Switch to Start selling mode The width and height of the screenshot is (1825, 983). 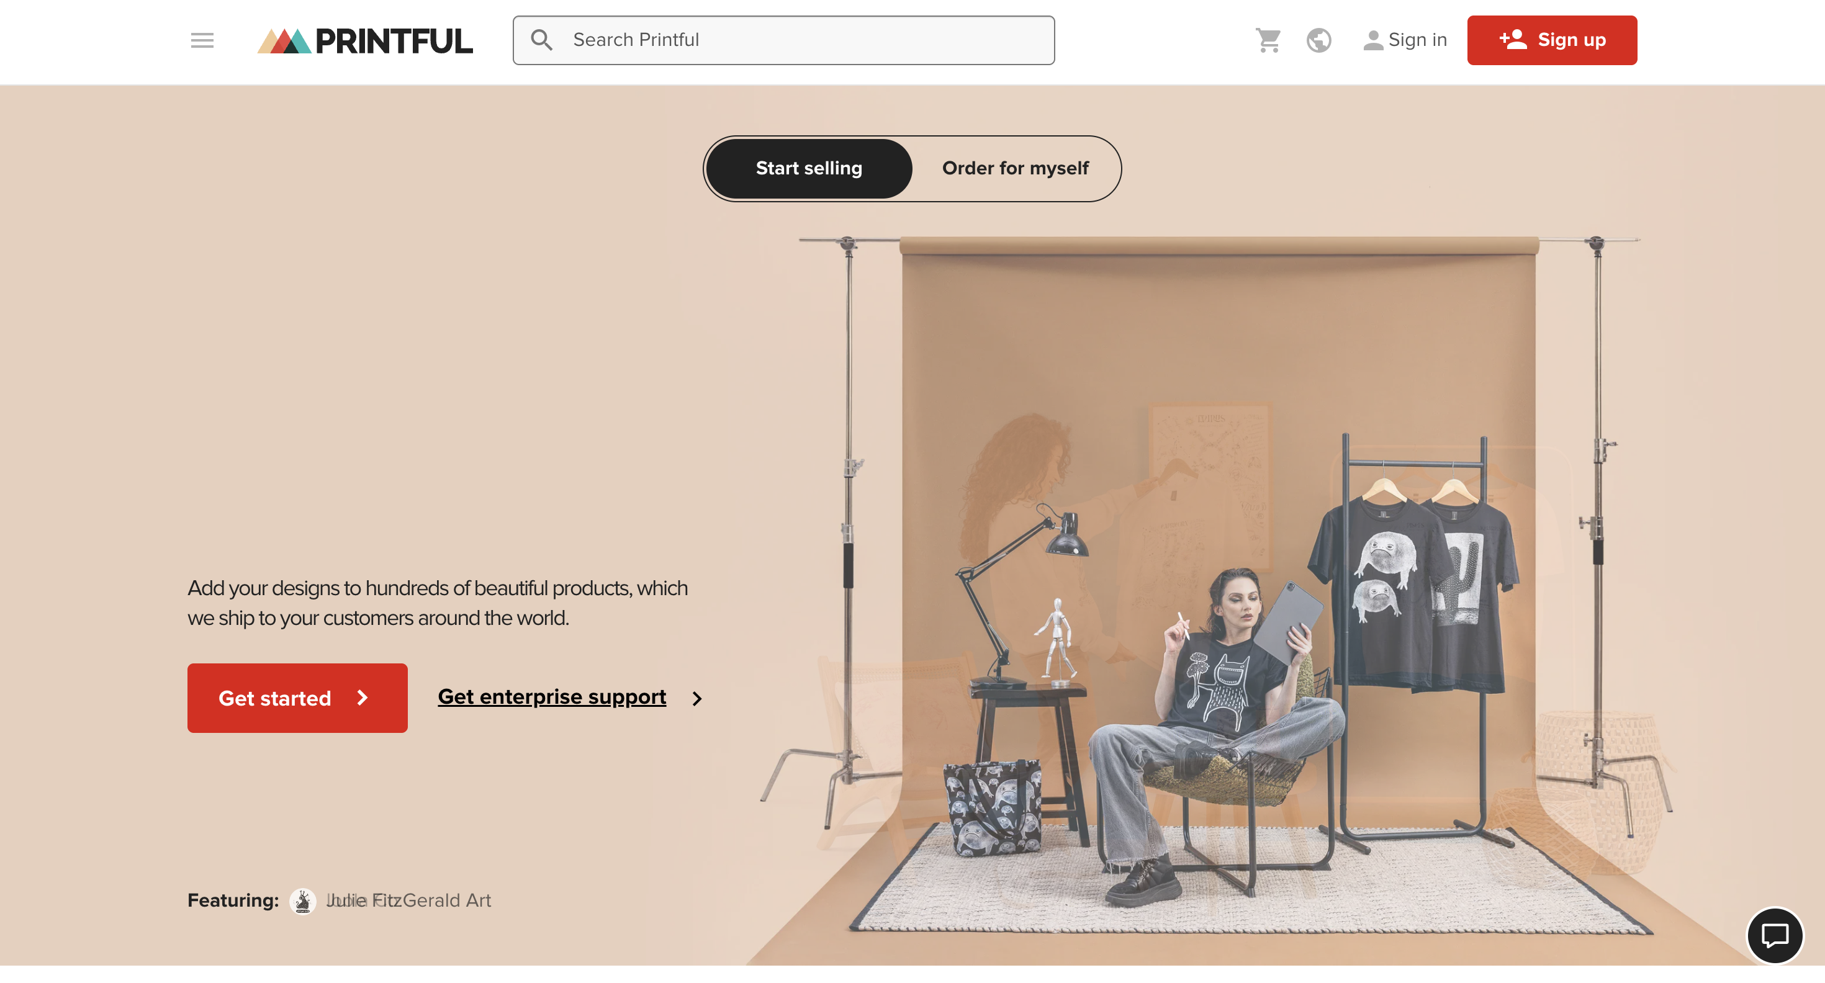click(x=808, y=169)
